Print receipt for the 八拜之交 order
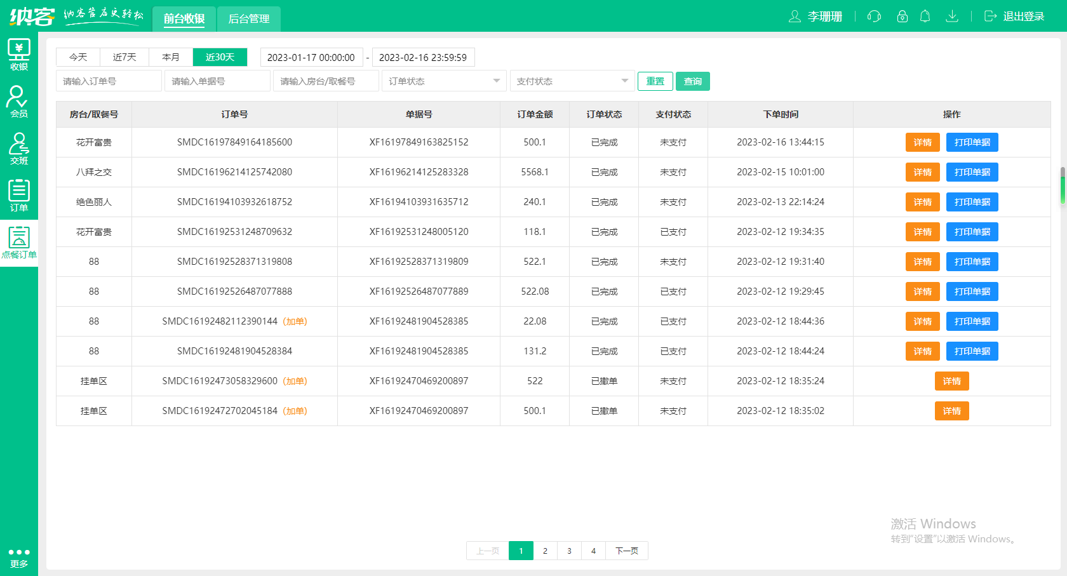The height and width of the screenshot is (576, 1067). [x=972, y=172]
